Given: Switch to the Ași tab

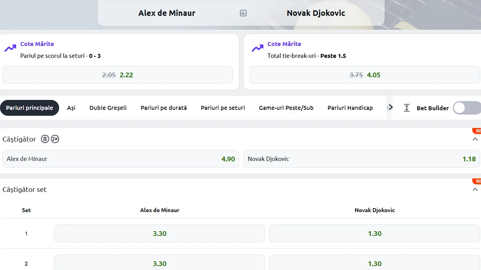Looking at the screenshot, I should tap(71, 108).
